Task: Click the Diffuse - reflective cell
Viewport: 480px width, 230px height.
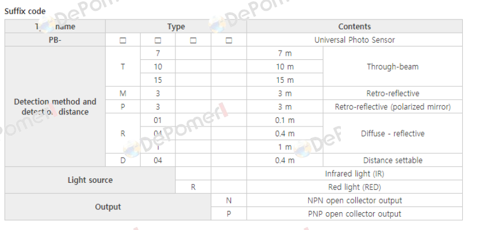Action: tap(393, 133)
